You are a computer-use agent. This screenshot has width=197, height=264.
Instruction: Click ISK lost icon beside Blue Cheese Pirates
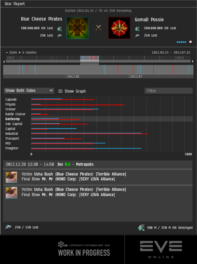pyautogui.click(x=60, y=29)
